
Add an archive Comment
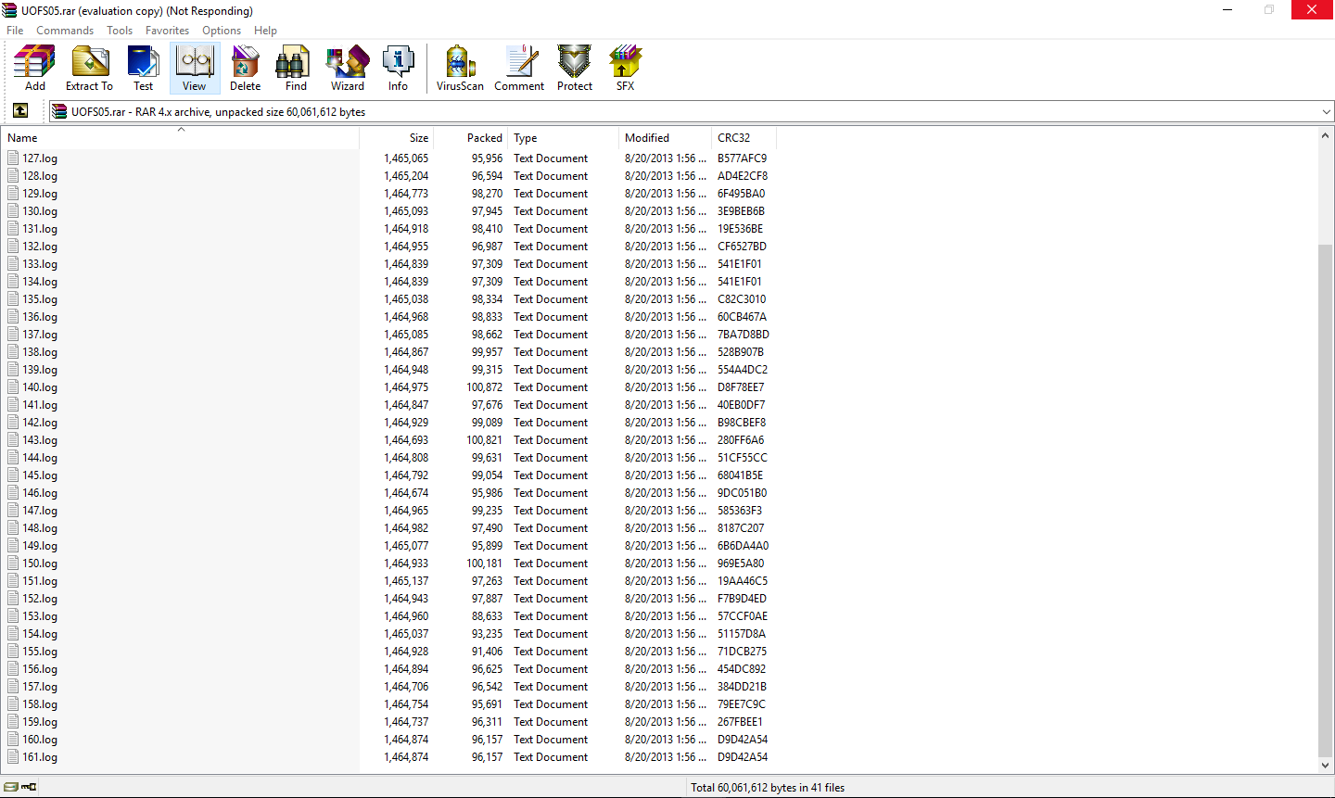[x=519, y=69]
